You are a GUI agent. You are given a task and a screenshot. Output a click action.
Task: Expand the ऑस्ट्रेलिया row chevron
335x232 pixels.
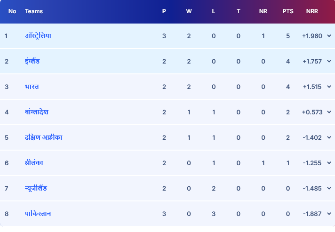click(x=328, y=36)
